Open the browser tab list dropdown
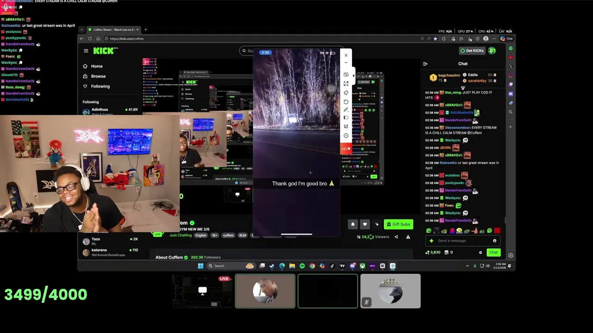This screenshot has height=333, width=593. [82, 30]
